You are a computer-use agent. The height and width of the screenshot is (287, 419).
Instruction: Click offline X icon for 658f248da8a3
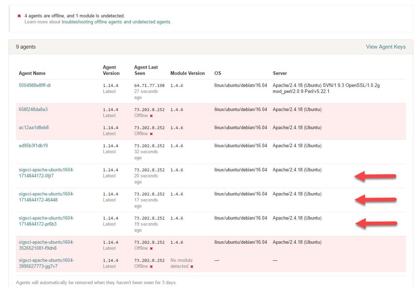151,116
